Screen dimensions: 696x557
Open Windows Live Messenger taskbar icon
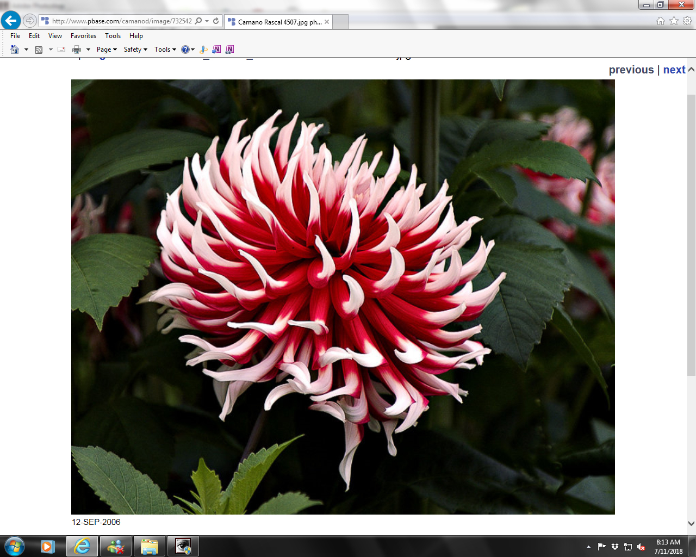(116, 546)
